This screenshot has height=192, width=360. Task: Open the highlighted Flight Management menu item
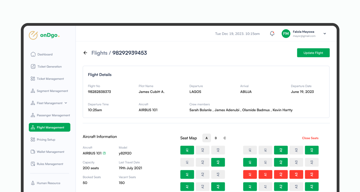tap(49, 127)
